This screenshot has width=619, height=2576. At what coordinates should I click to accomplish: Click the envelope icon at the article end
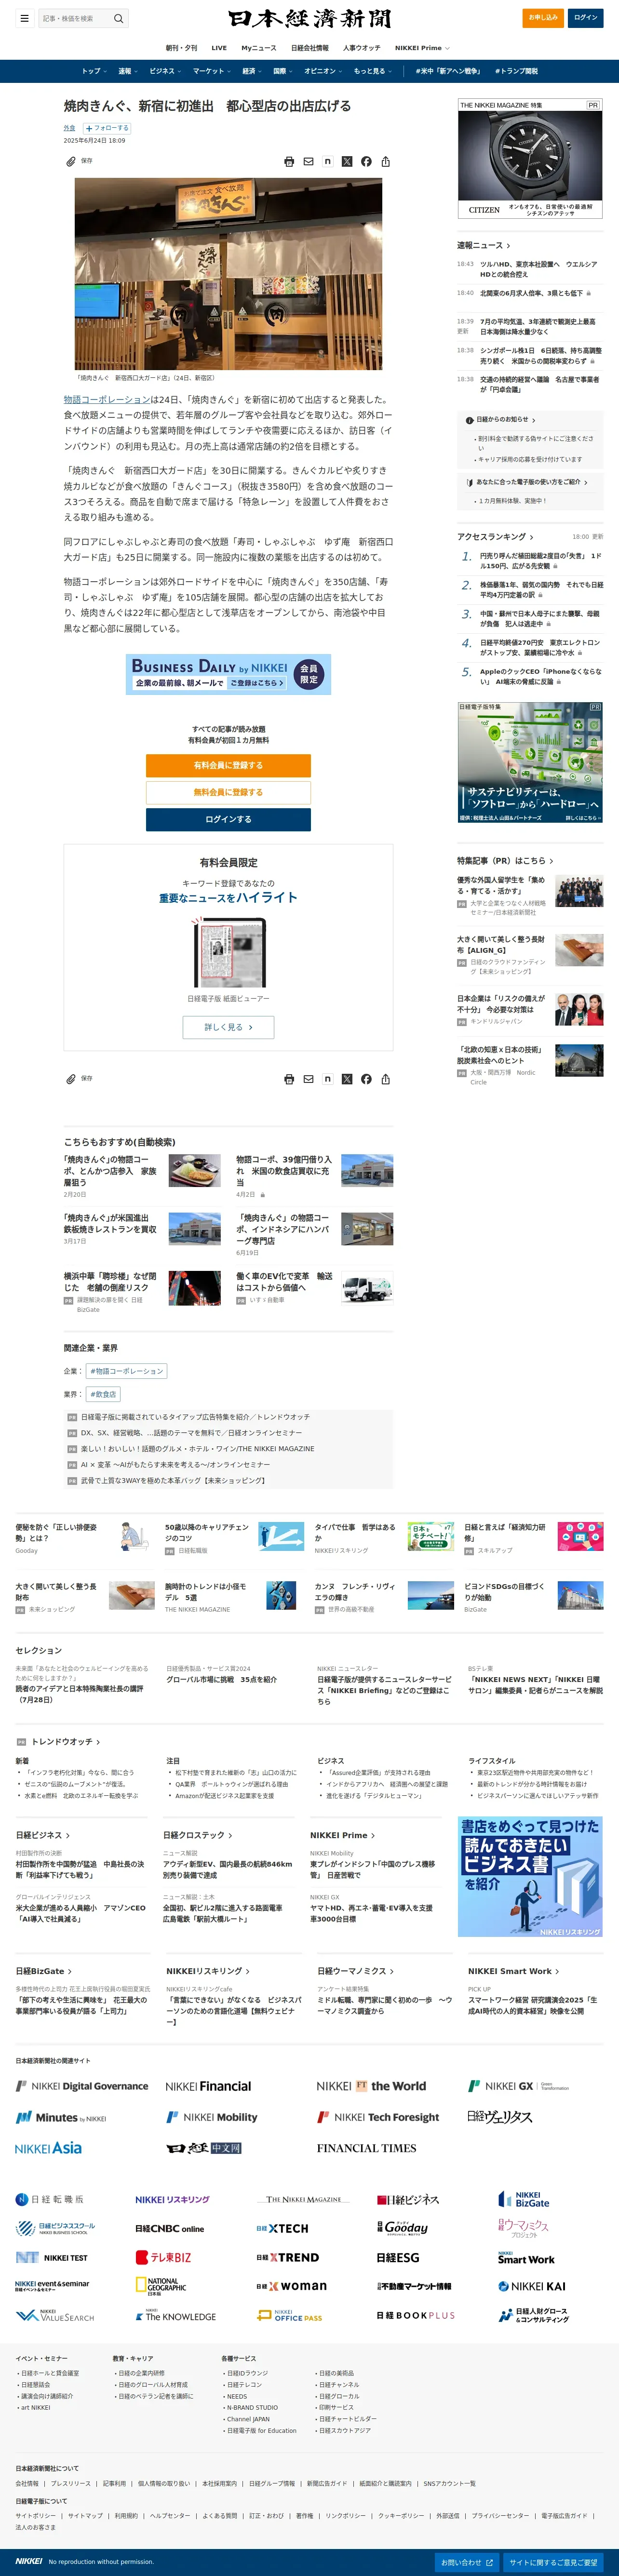[308, 1079]
